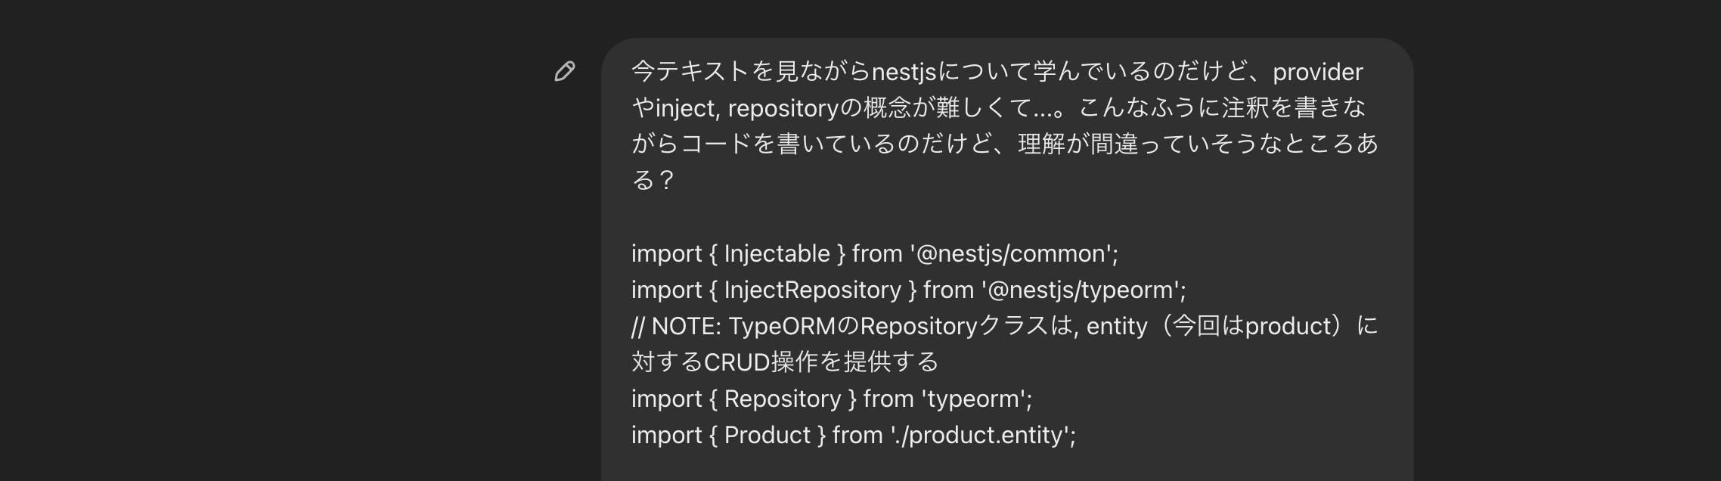Click the question text ending with 'ある？'
The height and width of the screenshot is (481, 1721).
[650, 181]
